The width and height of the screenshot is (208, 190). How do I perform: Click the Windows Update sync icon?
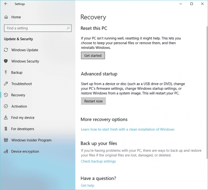(x=6, y=50)
